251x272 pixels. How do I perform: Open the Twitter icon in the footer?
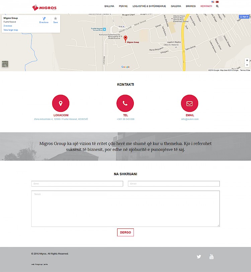pos(199,257)
